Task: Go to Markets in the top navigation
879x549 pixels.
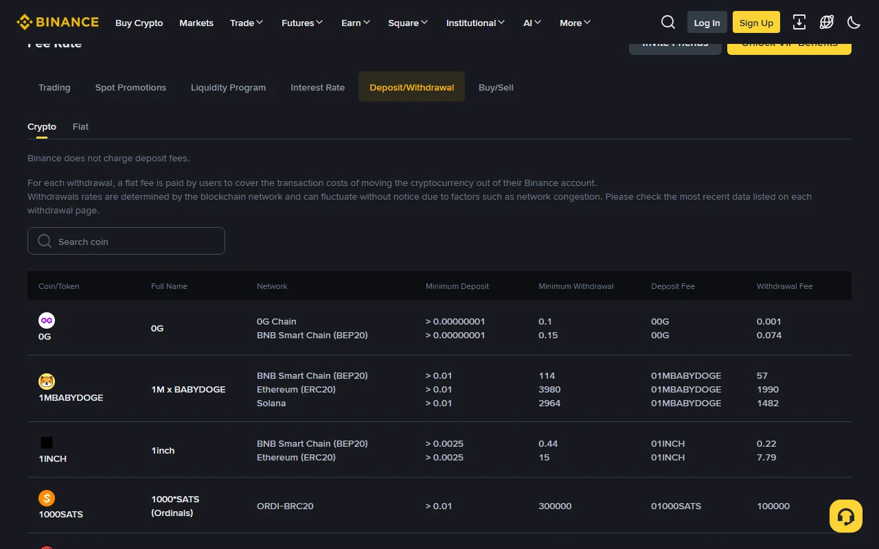Action: coord(196,23)
